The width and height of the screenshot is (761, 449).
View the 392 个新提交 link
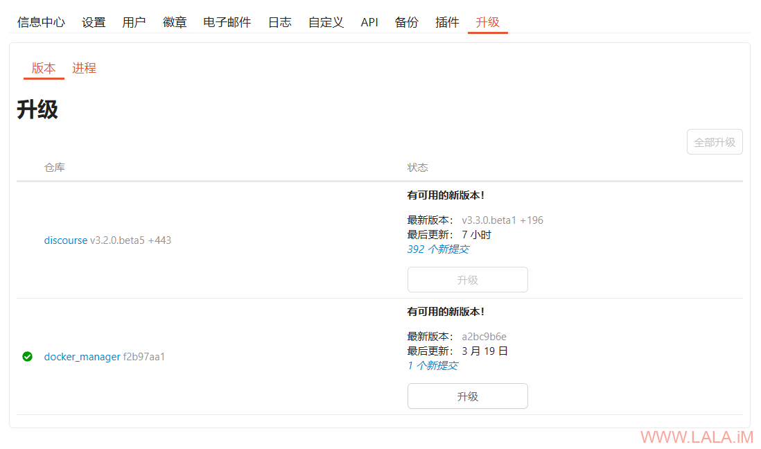click(438, 249)
